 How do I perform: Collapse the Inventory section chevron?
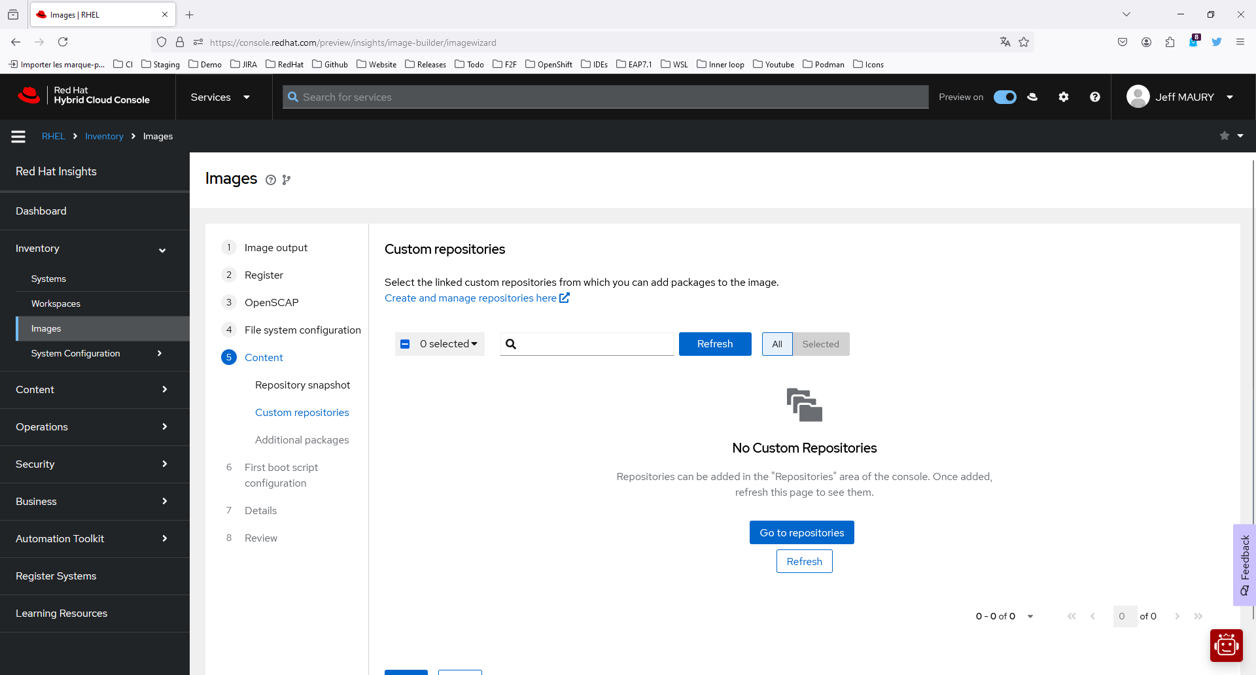tap(162, 251)
